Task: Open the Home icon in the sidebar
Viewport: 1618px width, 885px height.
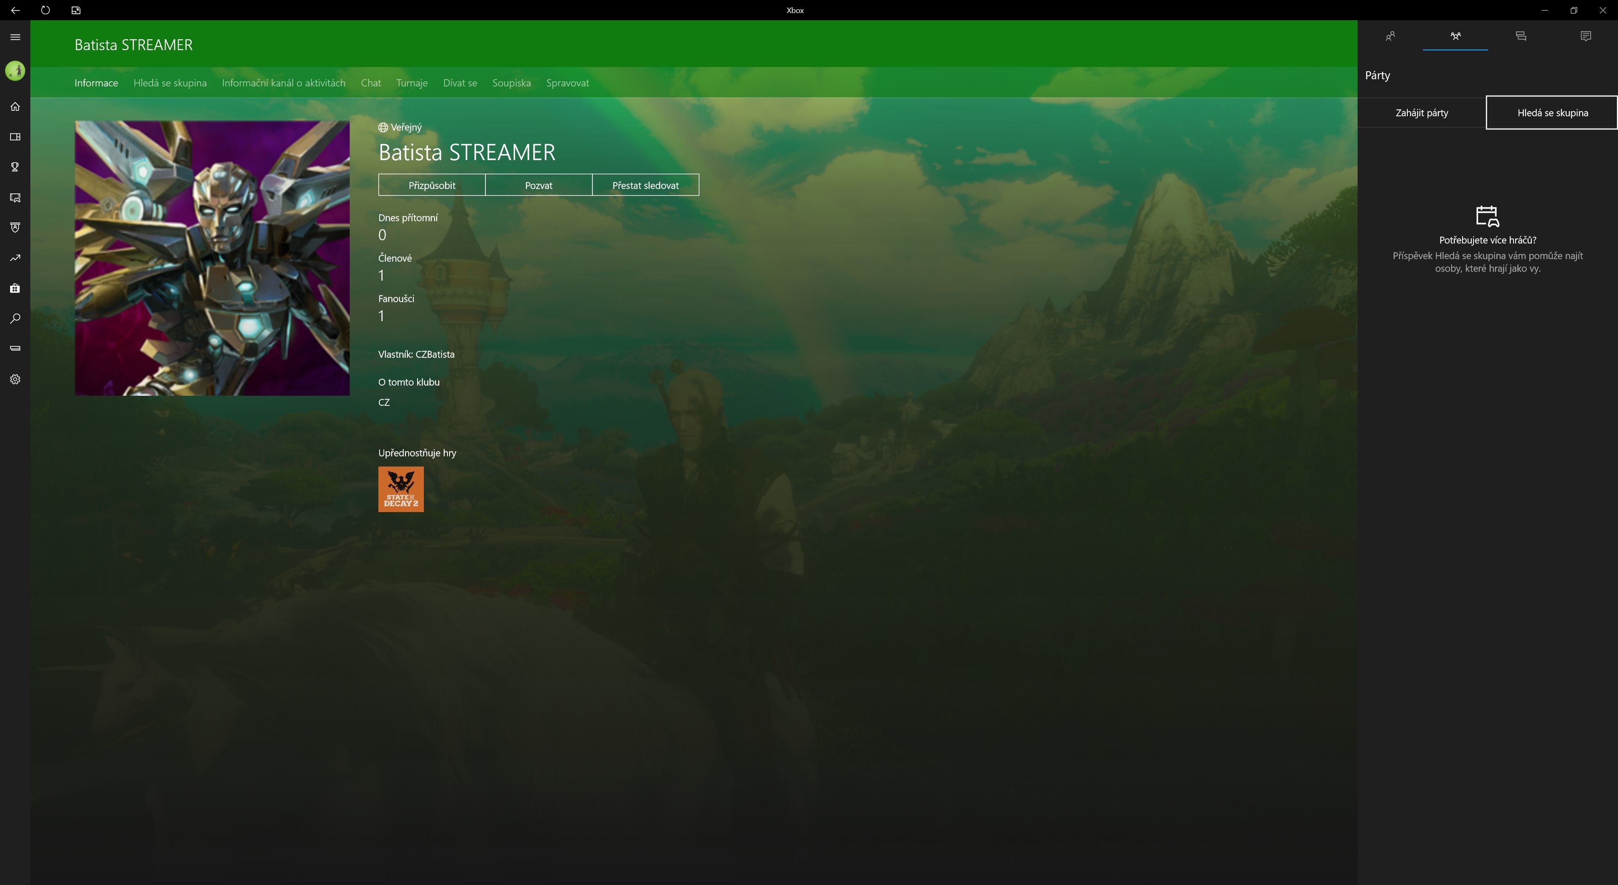Action: point(15,107)
